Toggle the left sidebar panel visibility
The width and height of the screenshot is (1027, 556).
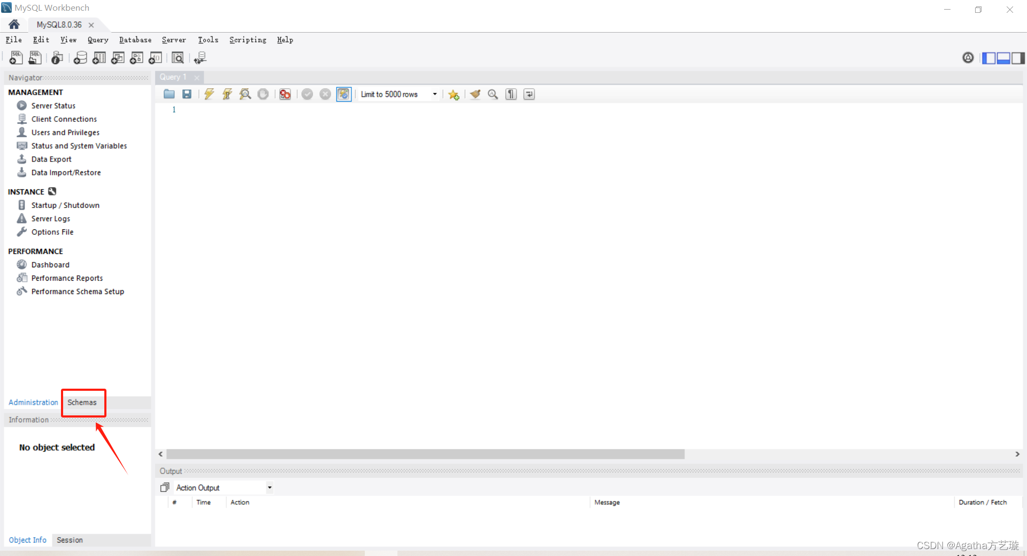[x=989, y=58]
